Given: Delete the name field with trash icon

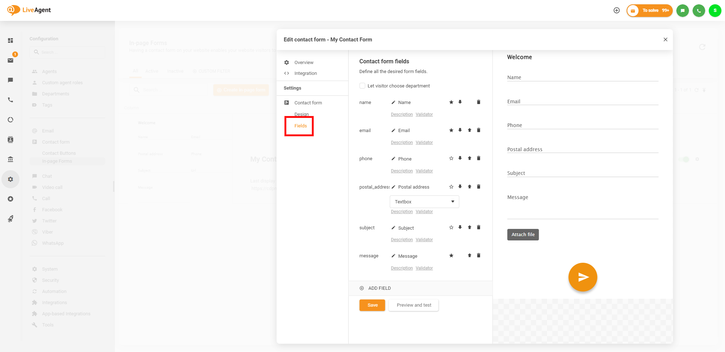Looking at the screenshot, I should click(x=479, y=102).
